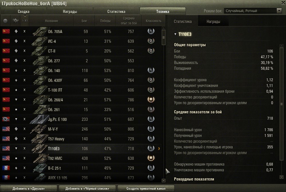Screen dimensions: 286x192
Task: Click the German flag icon for Jg.Pz. E 100
Action: pyautogui.click(x=6, y=119)
